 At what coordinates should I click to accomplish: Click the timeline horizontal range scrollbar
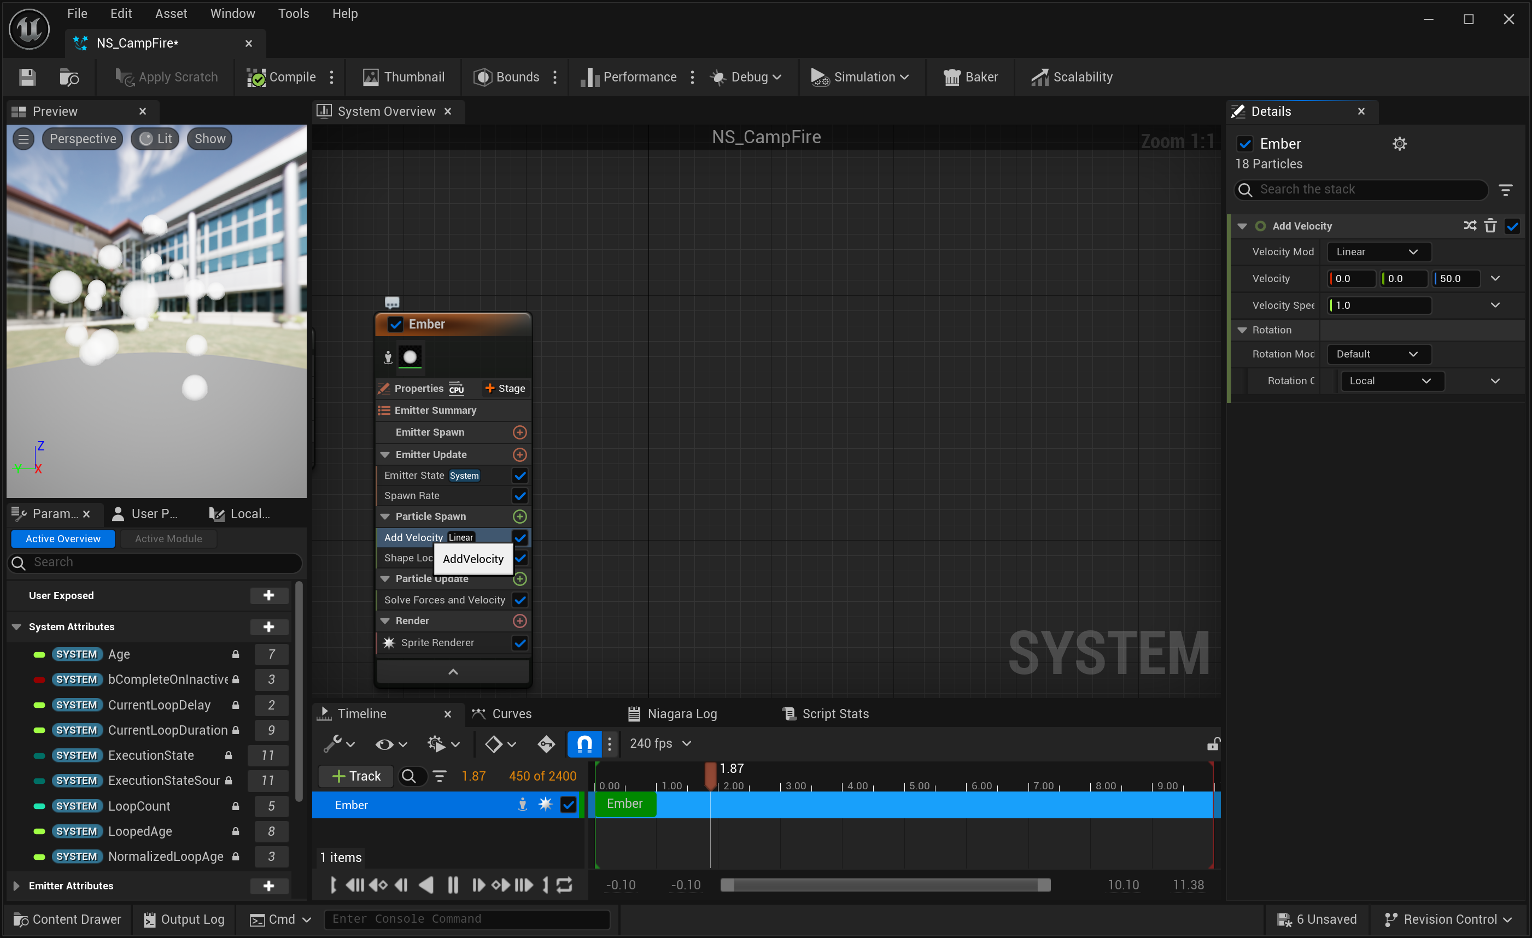(885, 884)
